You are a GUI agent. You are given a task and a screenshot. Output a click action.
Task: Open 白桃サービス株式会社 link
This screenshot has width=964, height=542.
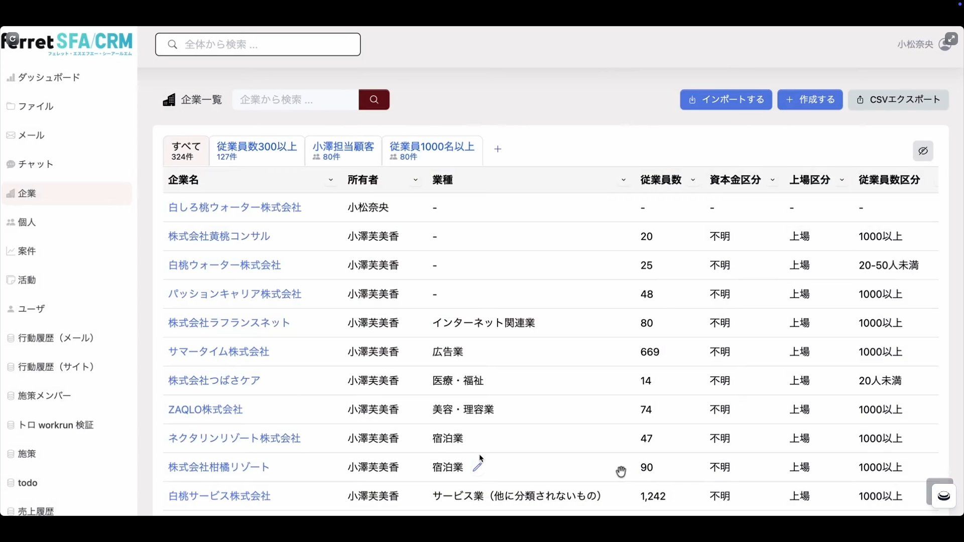[219, 496]
